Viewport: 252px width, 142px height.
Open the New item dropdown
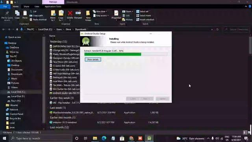[100, 11]
